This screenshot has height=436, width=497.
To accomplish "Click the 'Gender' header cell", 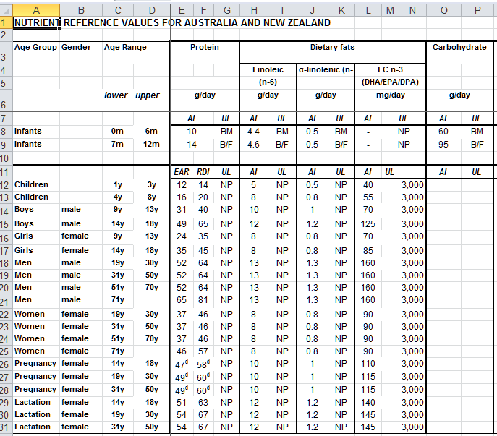I will pos(81,53).
